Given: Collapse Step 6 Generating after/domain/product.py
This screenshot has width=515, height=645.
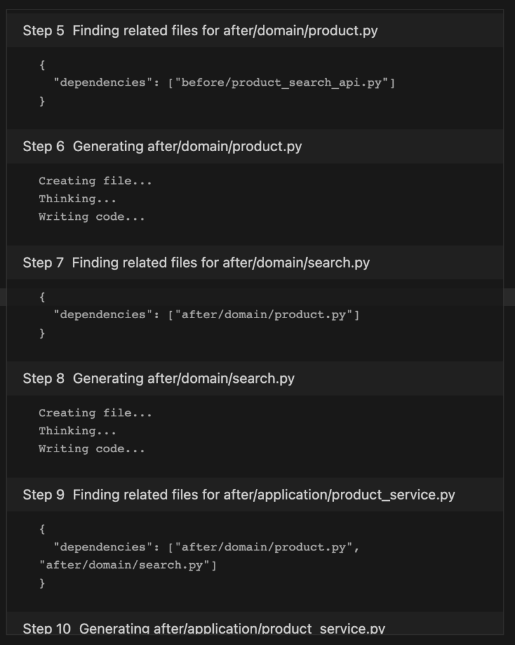Looking at the screenshot, I should click(x=255, y=146).
